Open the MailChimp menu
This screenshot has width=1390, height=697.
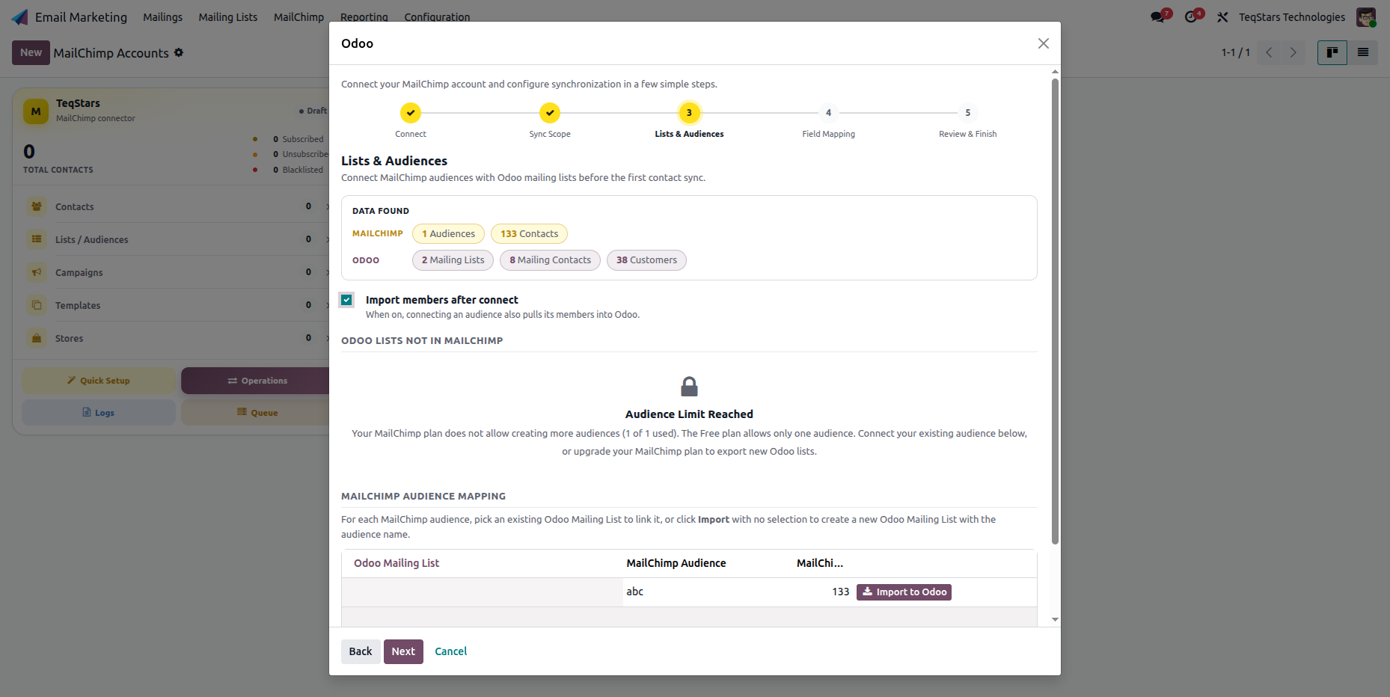298,16
